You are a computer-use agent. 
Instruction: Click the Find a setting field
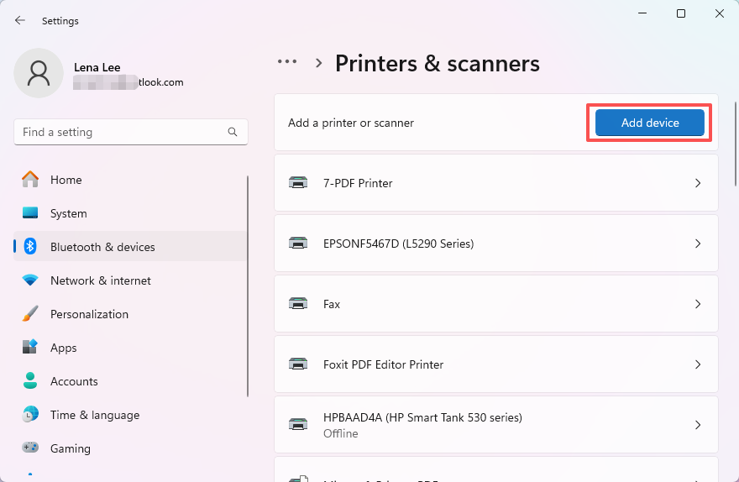click(122, 132)
